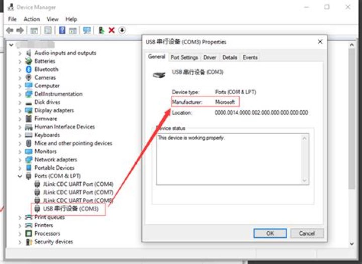
Task: Close the COM3 Properties dialog
Action: tap(320, 42)
